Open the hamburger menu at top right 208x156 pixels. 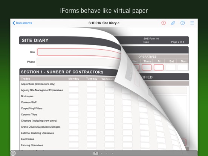tap(192, 23)
